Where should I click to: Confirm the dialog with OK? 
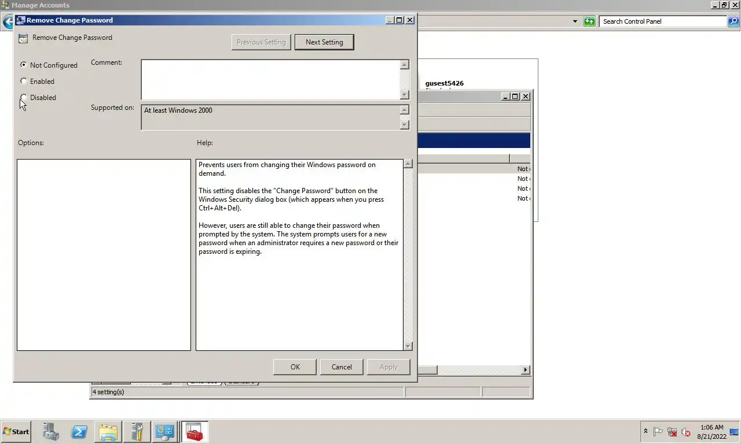pyautogui.click(x=295, y=367)
